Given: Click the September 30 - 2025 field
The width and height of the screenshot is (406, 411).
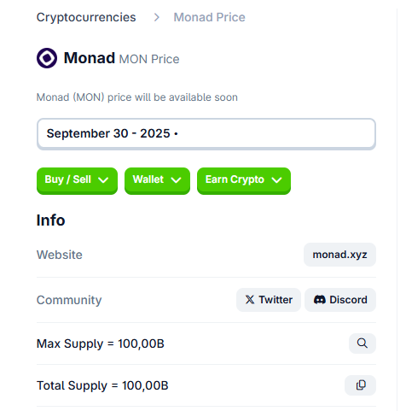Looking at the screenshot, I should coord(206,134).
